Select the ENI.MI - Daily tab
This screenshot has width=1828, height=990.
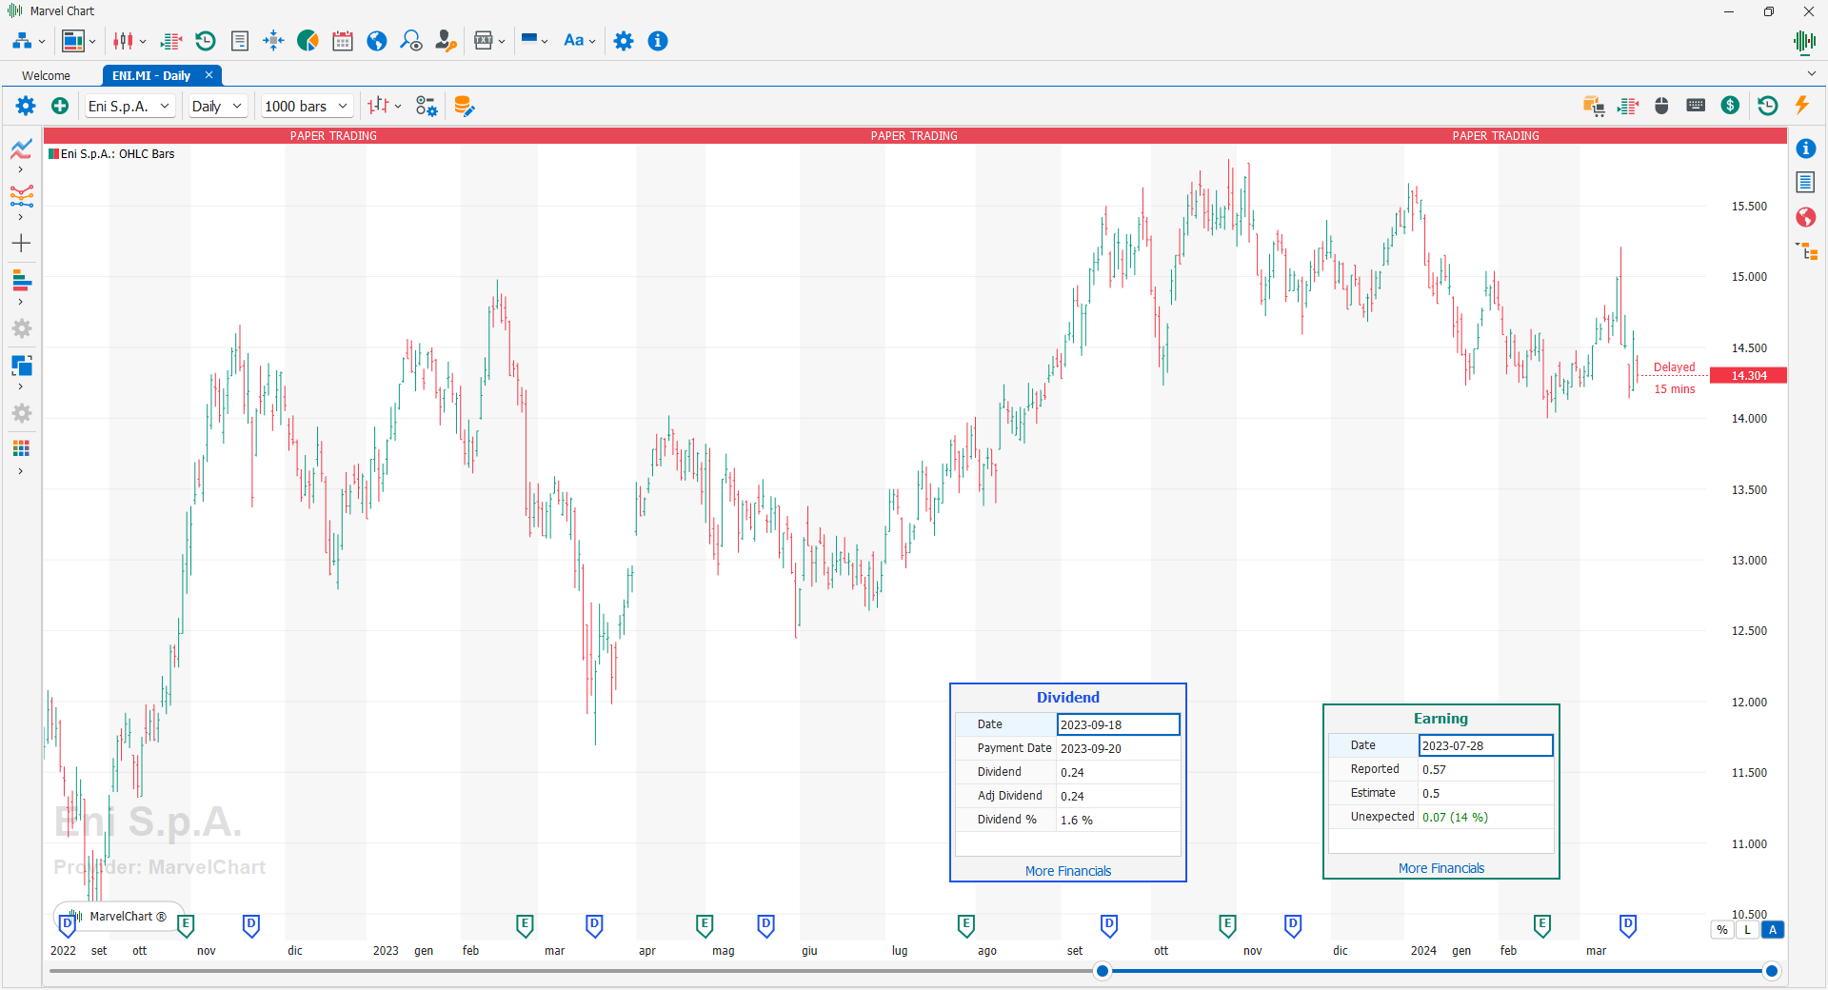point(151,75)
